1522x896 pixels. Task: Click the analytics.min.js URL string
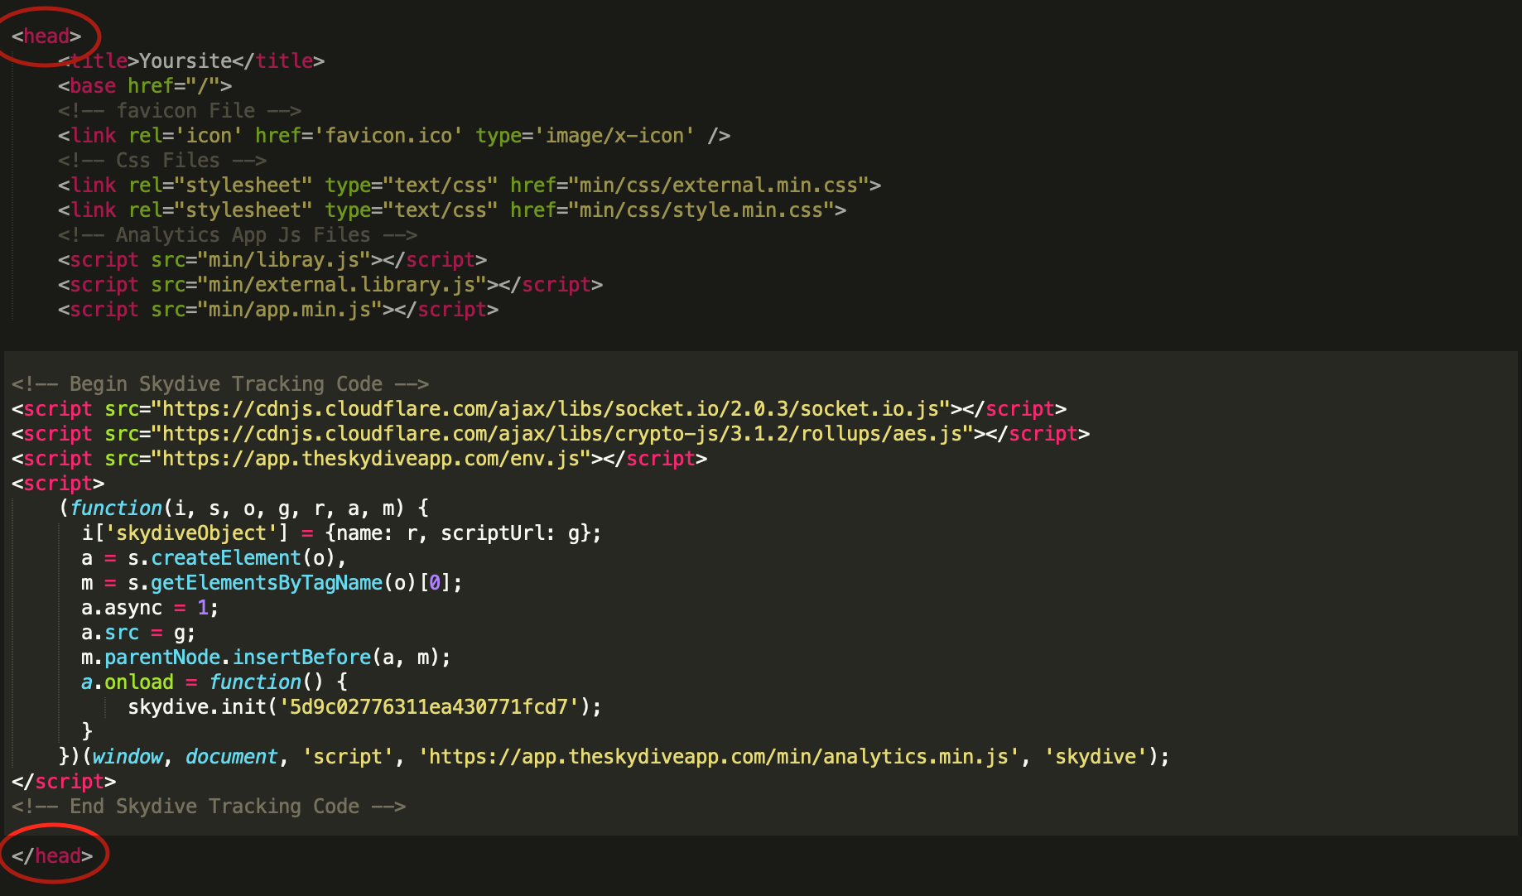[719, 756]
